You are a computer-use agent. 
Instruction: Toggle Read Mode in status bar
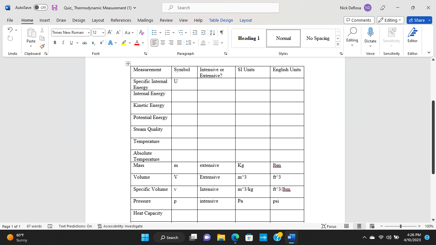pos(347,226)
